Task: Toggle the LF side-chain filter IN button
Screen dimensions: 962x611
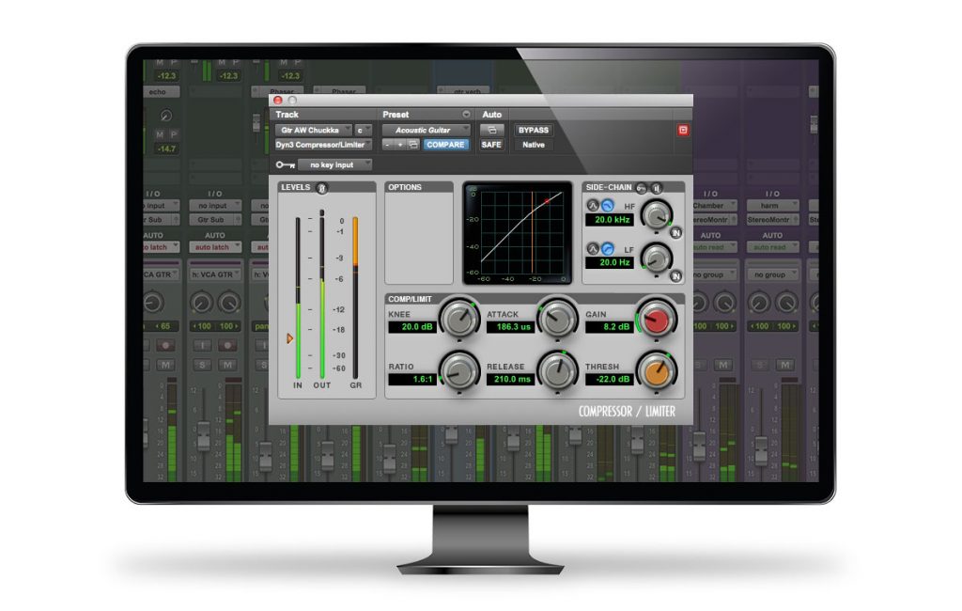Action: tap(675, 275)
